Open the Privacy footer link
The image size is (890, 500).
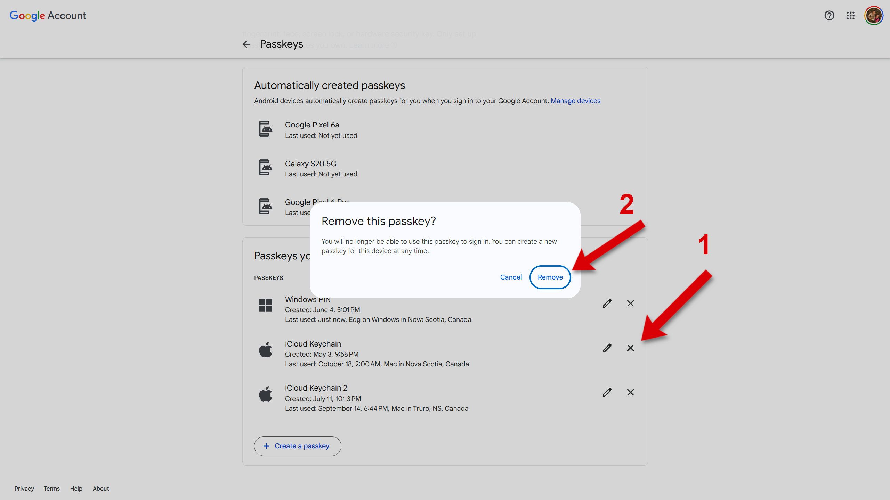pos(24,488)
